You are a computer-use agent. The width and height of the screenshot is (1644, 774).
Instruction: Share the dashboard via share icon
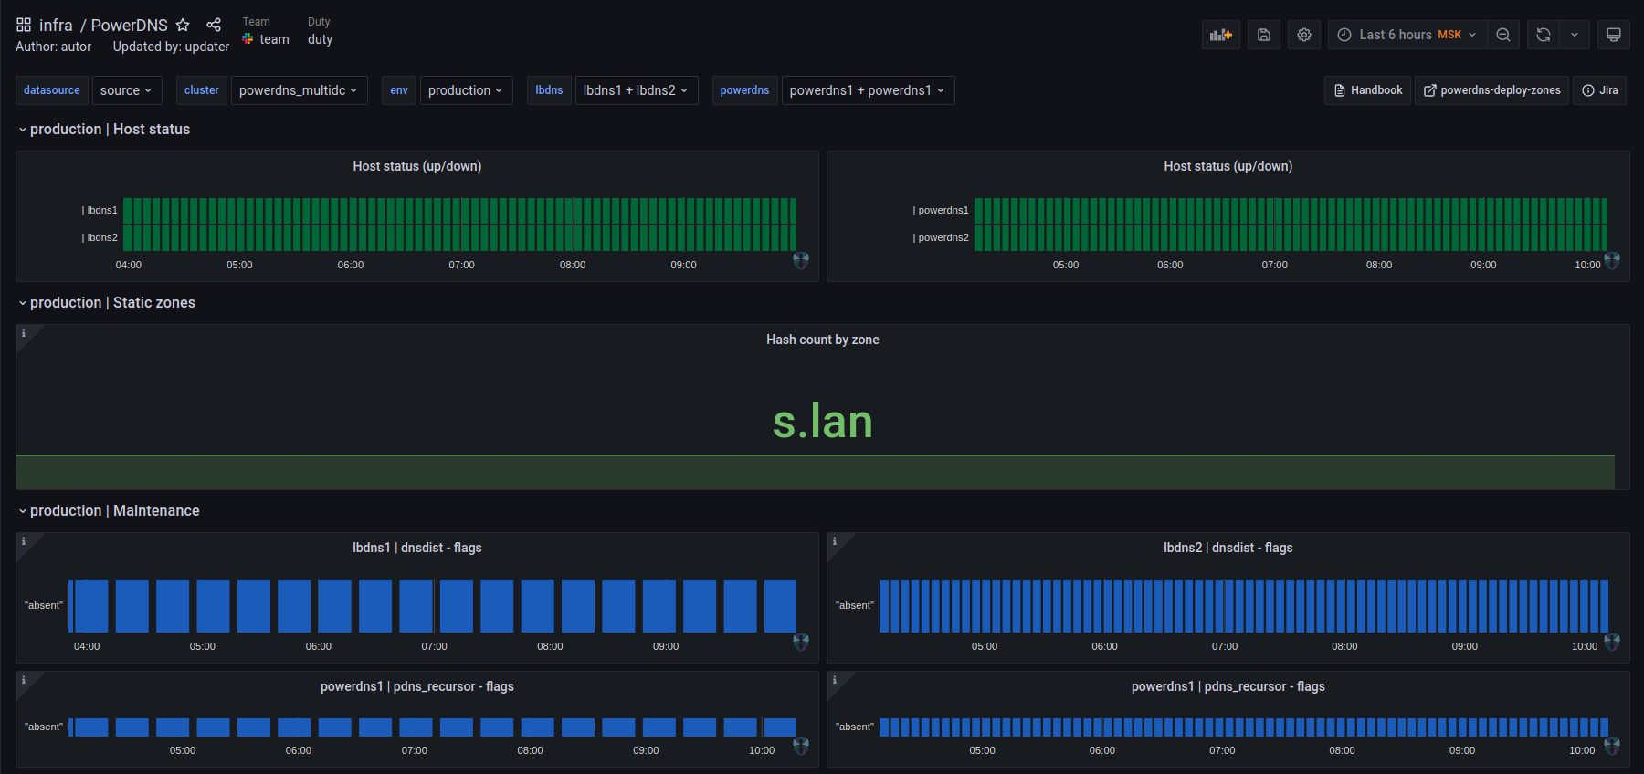214,25
